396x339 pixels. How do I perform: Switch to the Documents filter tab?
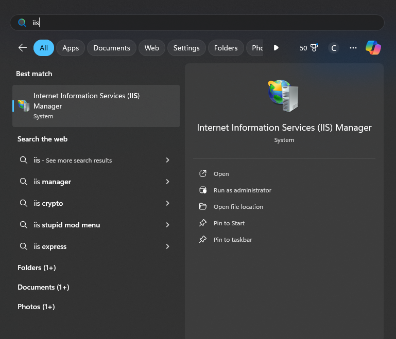coord(112,48)
